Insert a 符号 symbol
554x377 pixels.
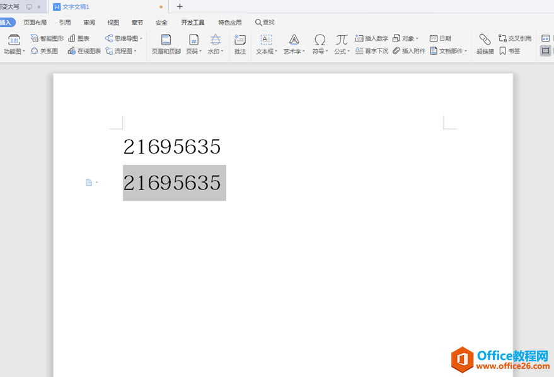320,43
